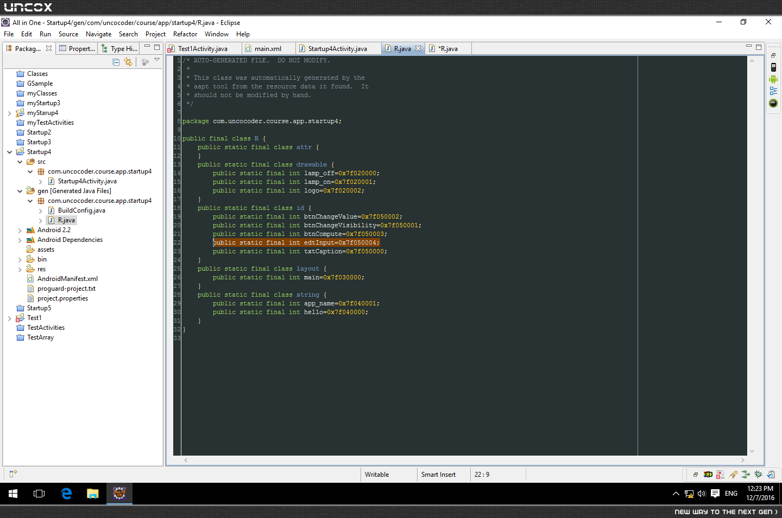Open the Navigate menu
The height and width of the screenshot is (518, 782).
pos(98,34)
